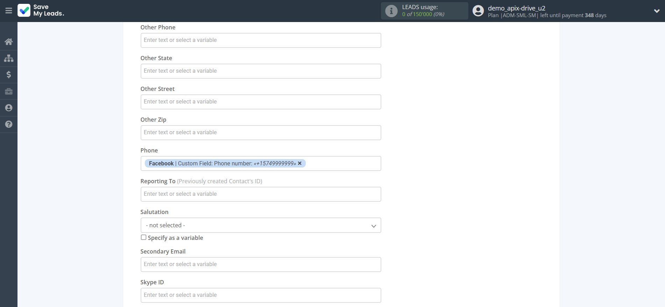
Task: Go to the Home sidebar icon
Action: [9, 42]
